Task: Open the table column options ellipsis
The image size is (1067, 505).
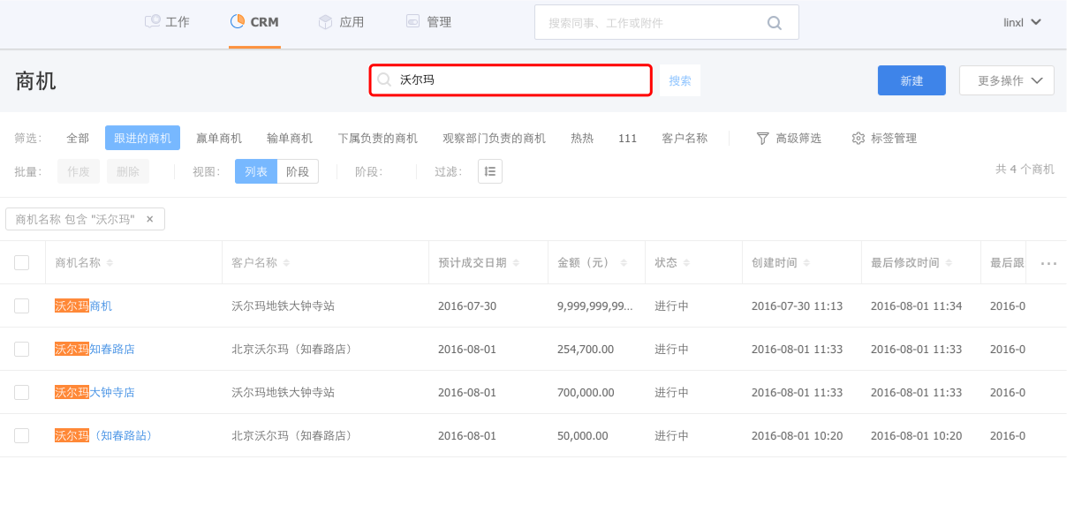Action: click(x=1048, y=263)
